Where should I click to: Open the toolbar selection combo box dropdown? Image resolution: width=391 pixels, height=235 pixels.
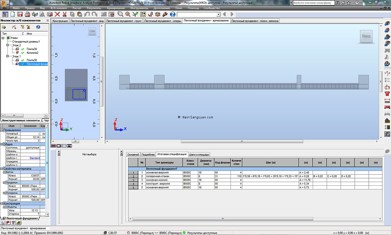pyautogui.click(x=218, y=14)
